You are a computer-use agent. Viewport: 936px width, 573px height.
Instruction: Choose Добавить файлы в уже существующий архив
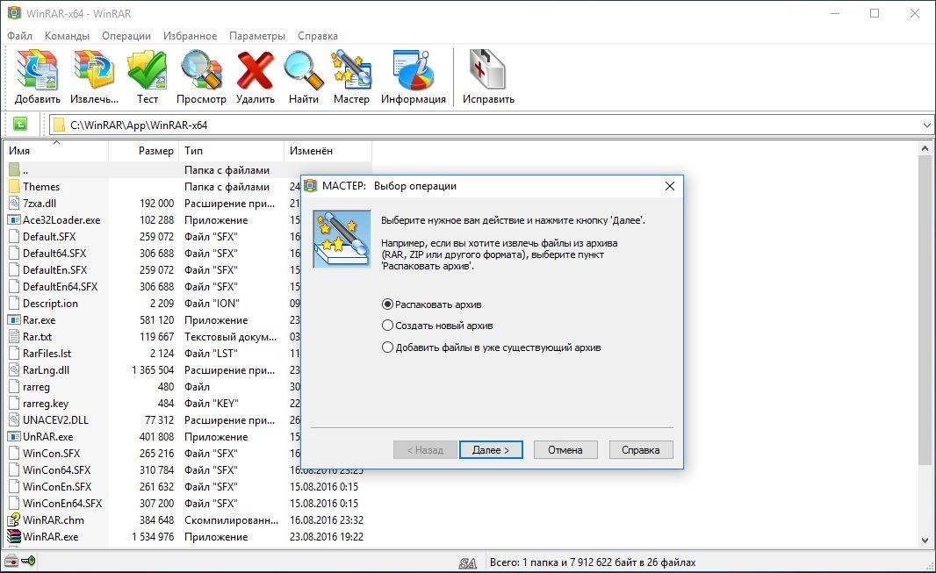[492, 347]
